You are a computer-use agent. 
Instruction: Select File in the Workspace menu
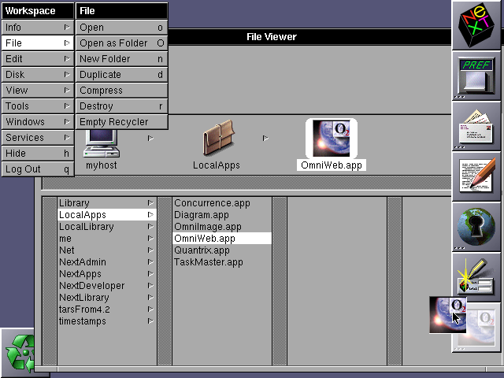pyautogui.click(x=38, y=43)
